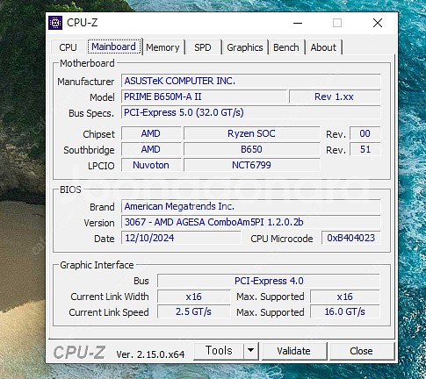Click the southbridge vendor AMD value
Screen dimensions: 426x379
pyautogui.click(x=151, y=149)
